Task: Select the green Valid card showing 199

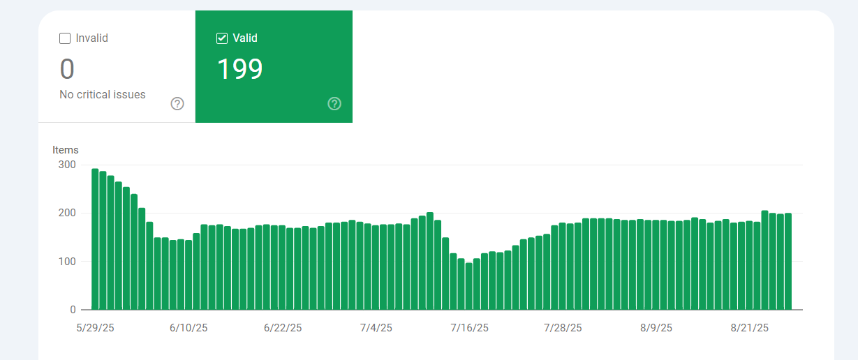Action: pyautogui.click(x=274, y=66)
